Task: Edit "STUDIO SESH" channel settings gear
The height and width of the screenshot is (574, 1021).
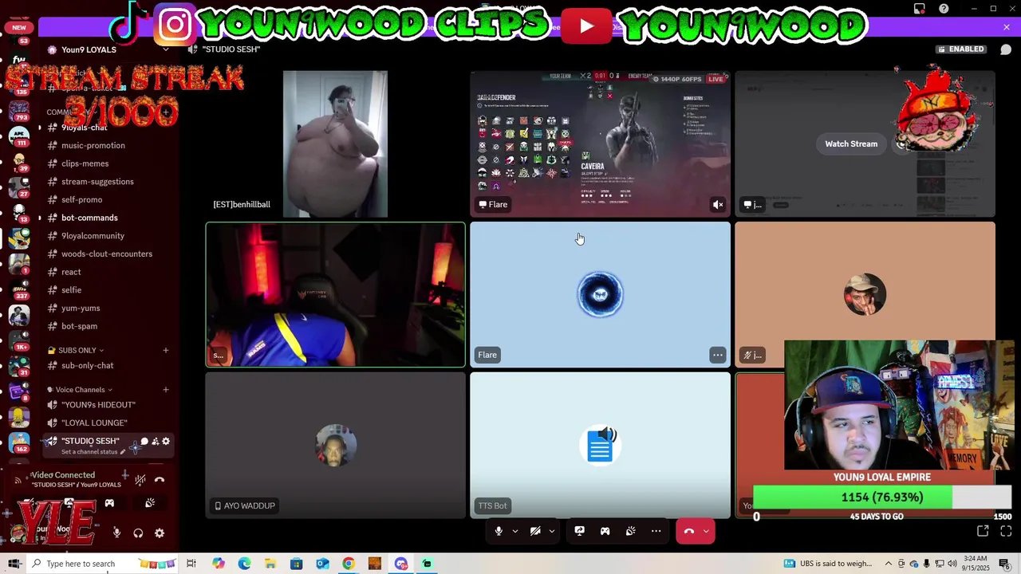Action: tap(166, 442)
